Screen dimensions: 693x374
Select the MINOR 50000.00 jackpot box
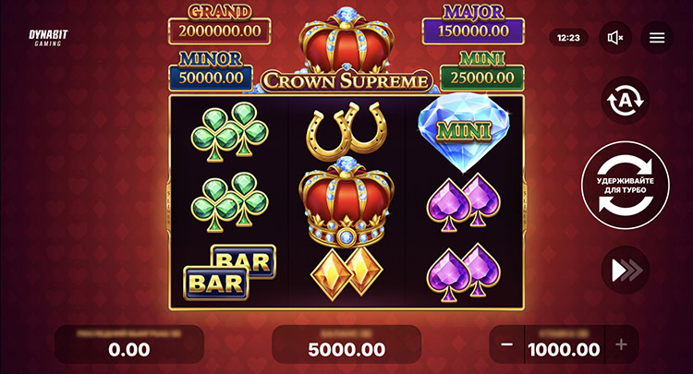[x=211, y=71]
